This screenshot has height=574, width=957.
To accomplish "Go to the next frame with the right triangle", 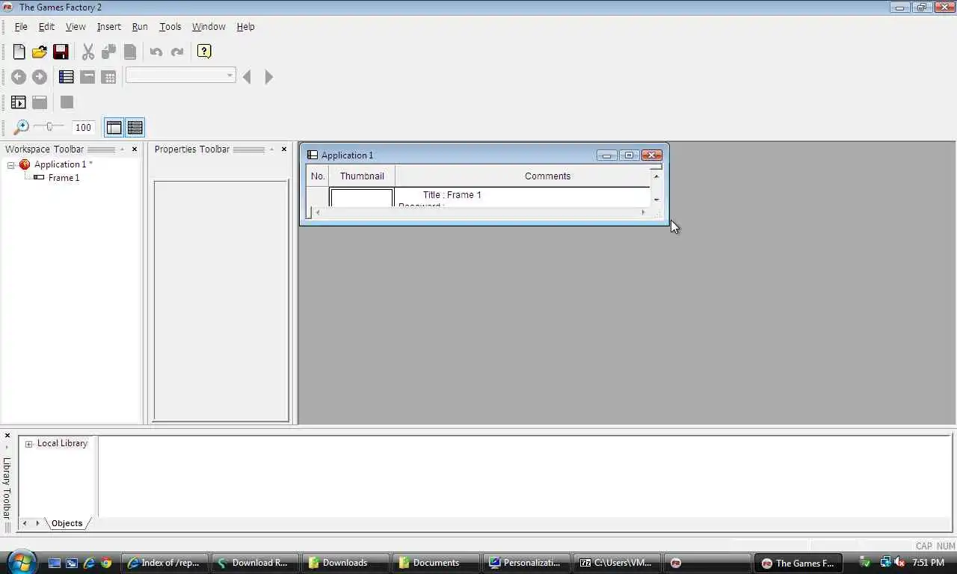I will (269, 77).
